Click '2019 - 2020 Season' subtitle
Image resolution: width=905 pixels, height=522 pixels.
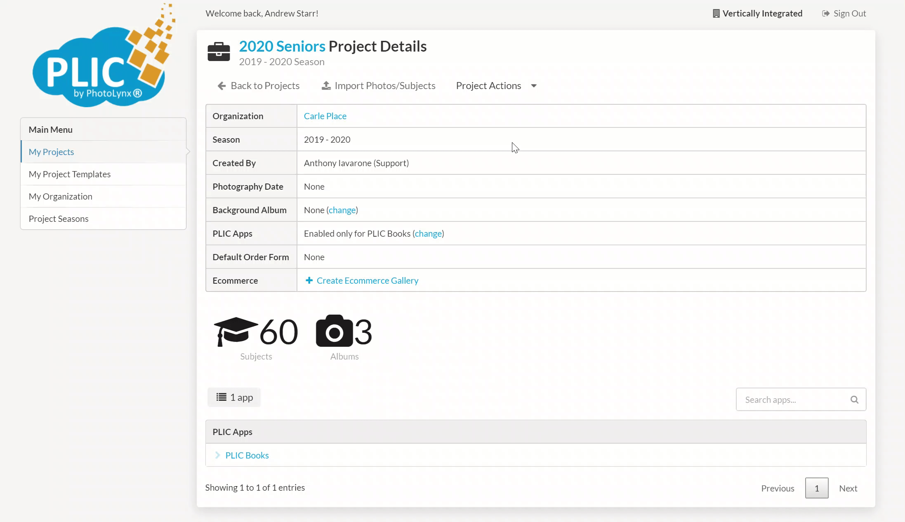tap(282, 62)
